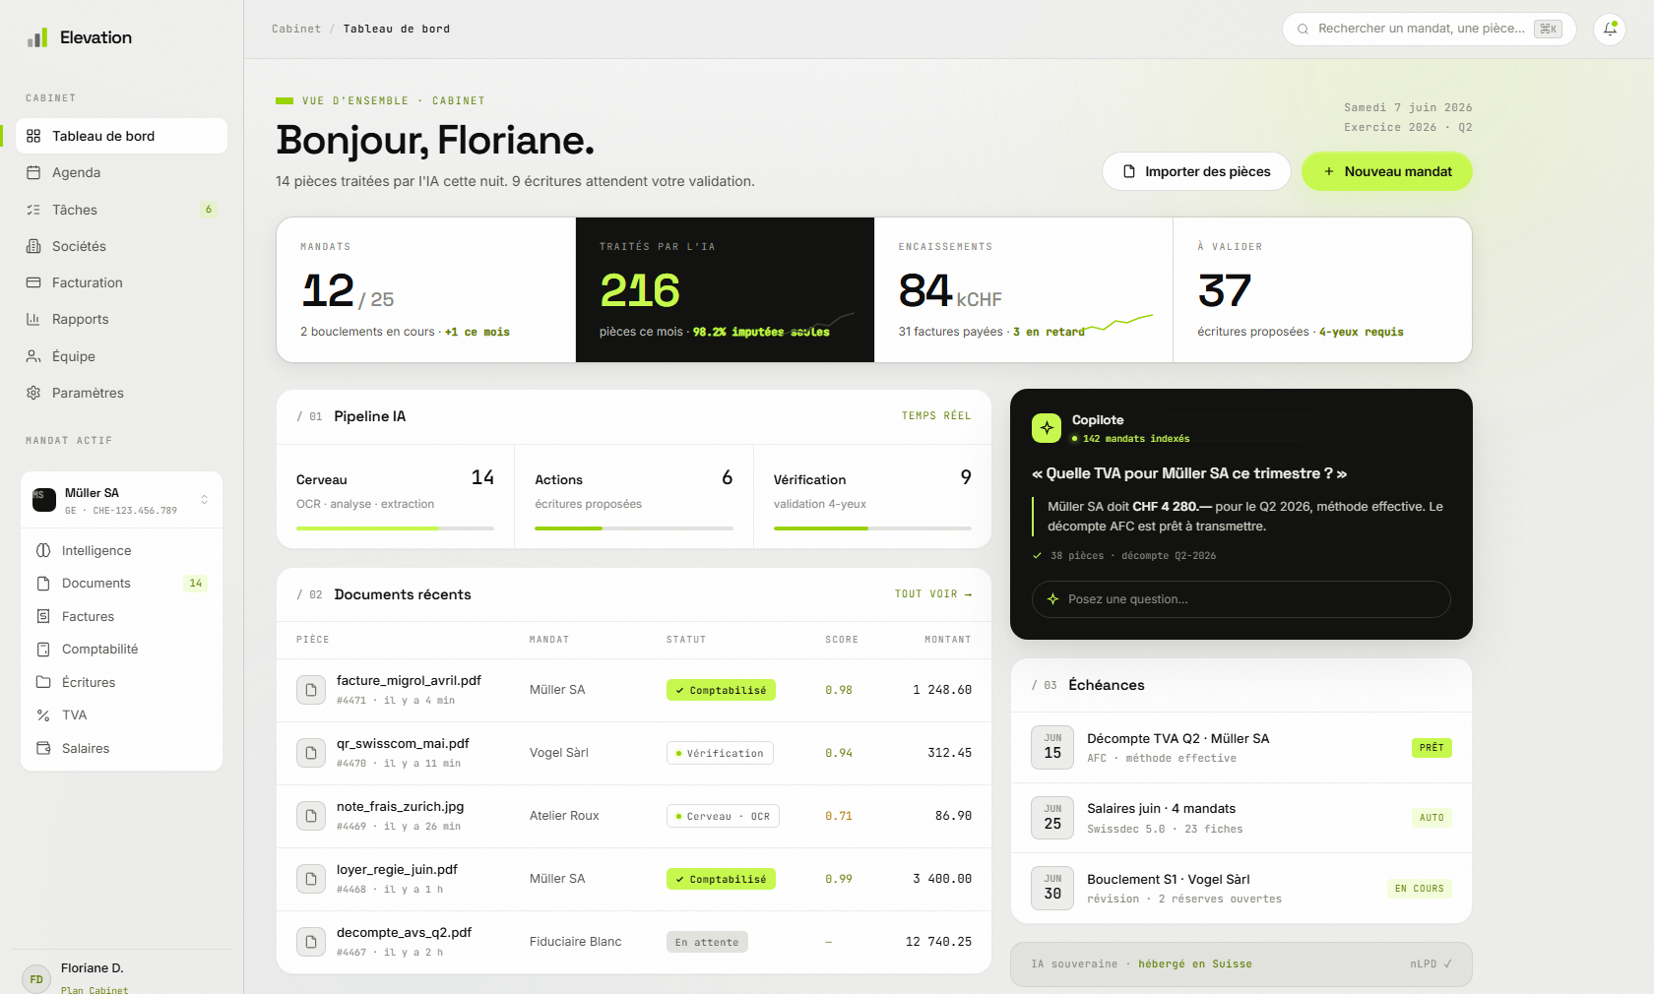Viewport: 1654px width, 994px height.
Task: Click file icon for loyer_regie_juin.pdf
Action: click(311, 879)
